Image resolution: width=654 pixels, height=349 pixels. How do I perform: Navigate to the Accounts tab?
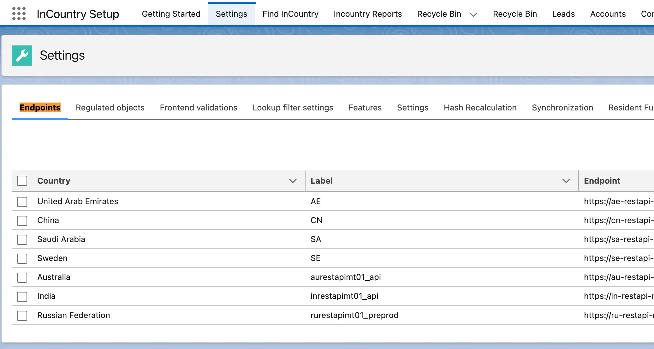(x=608, y=14)
